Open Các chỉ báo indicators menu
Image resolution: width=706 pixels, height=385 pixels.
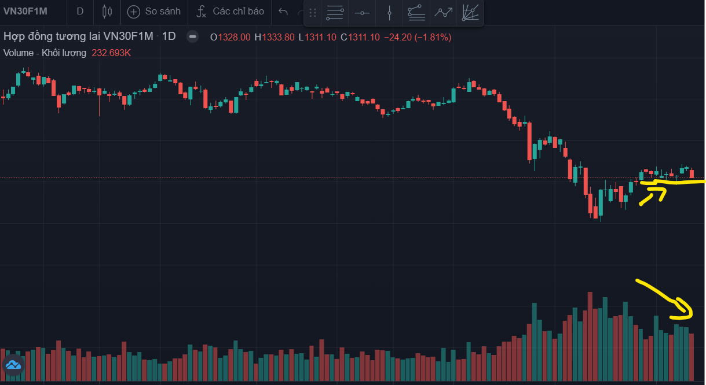(231, 12)
